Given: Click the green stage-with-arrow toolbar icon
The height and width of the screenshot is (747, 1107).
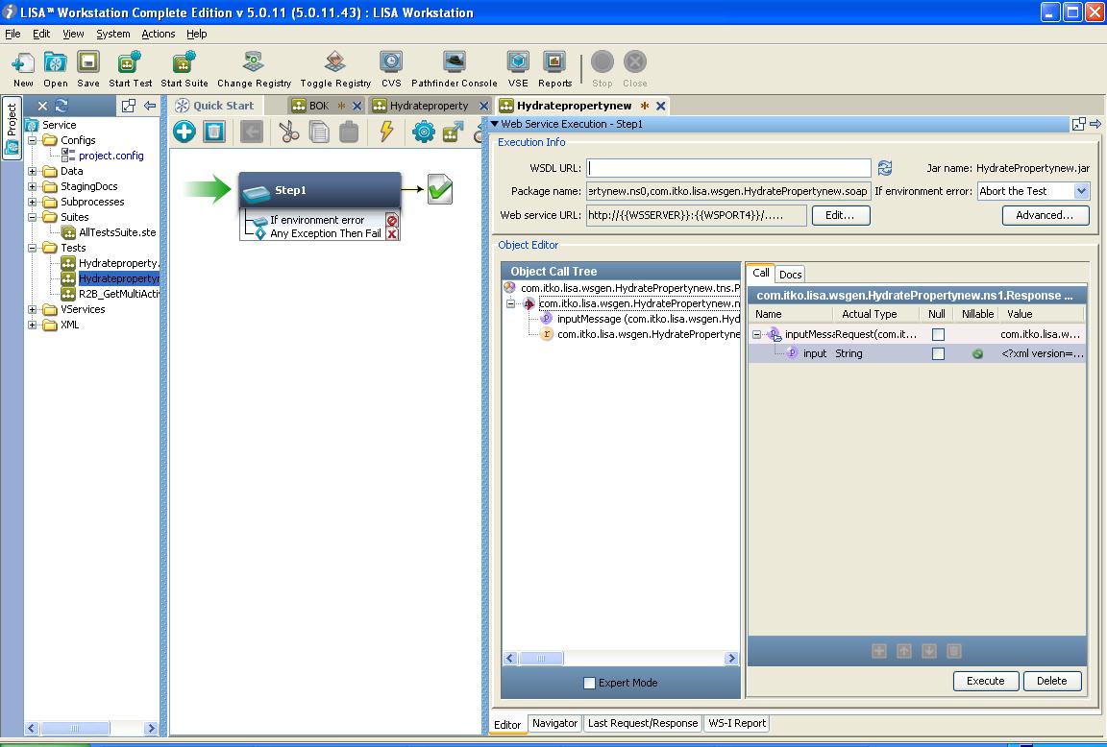Looking at the screenshot, I should pos(453,132).
